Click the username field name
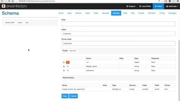Screen dimensions: 180x101 pos(90,70)
